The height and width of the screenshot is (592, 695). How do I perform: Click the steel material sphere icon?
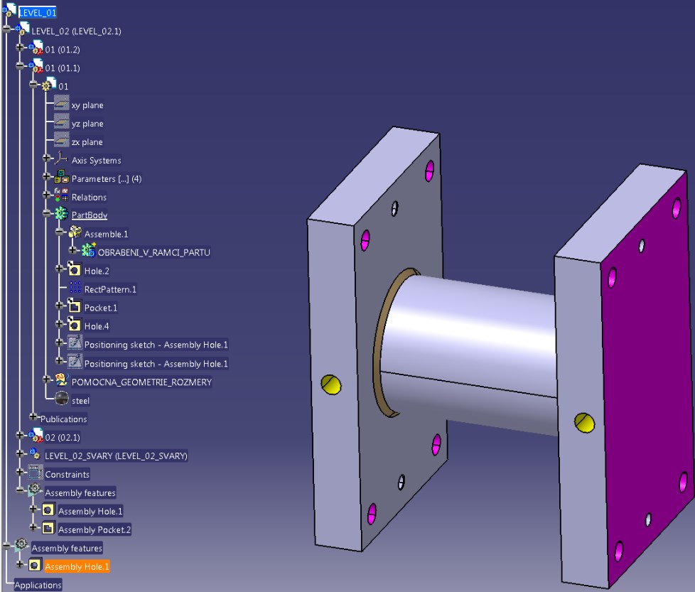click(x=62, y=399)
